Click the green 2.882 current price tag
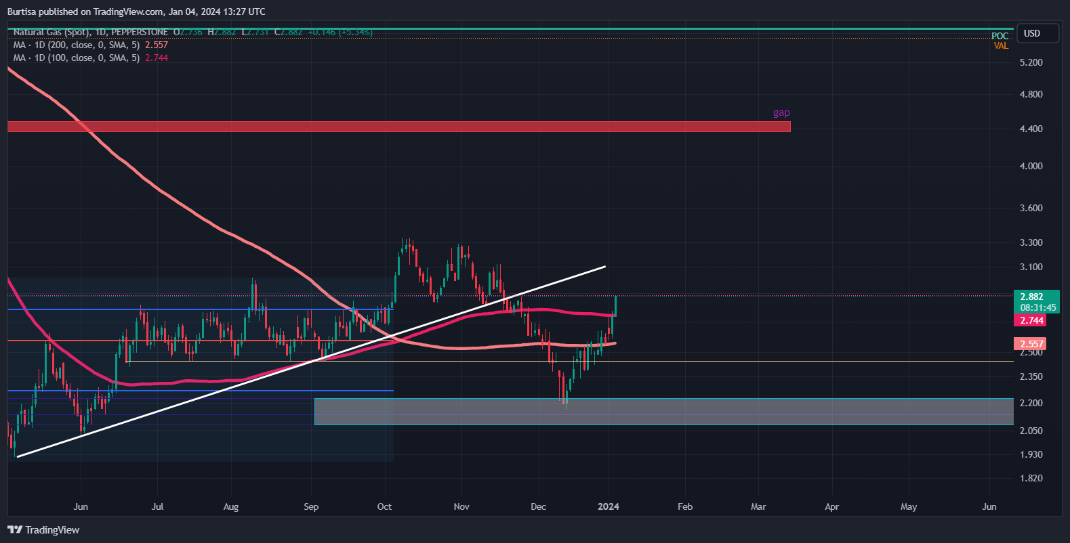Screen dimensions: 1070x543 click(1036, 297)
